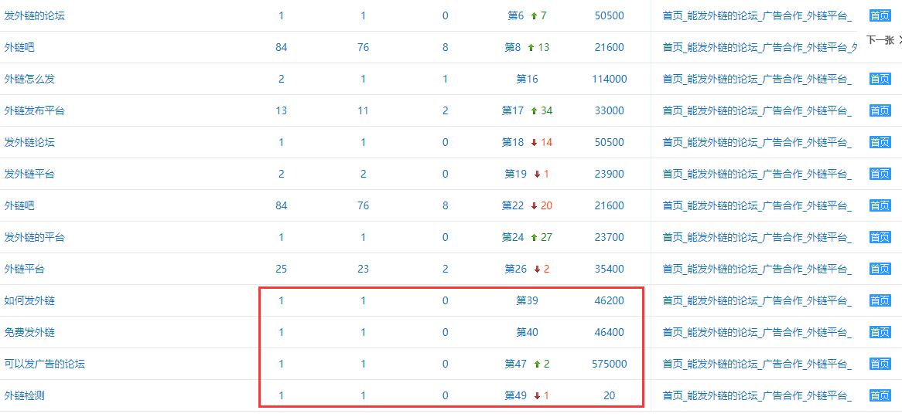The width and height of the screenshot is (902, 417).
Task: Open the 发外链的平台 keyword link
Action: coord(35,237)
